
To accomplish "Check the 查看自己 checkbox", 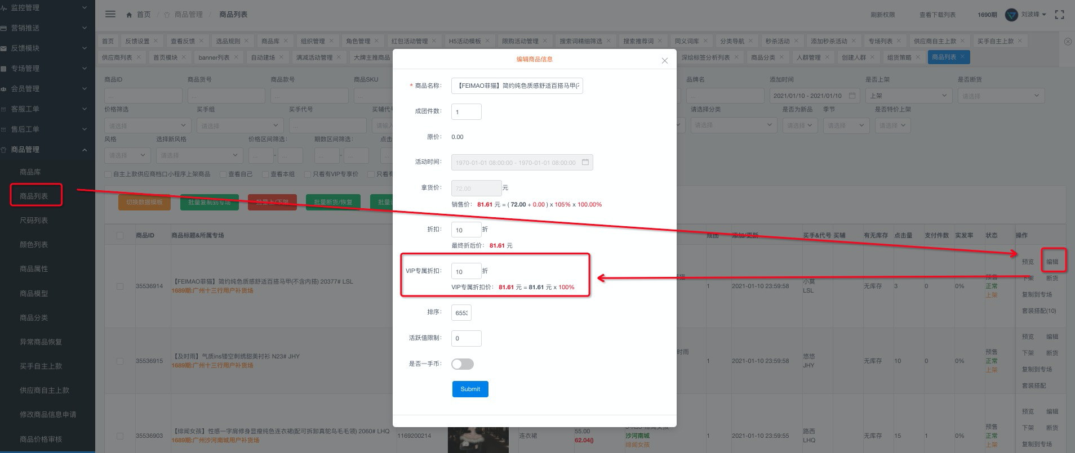I will coord(223,174).
